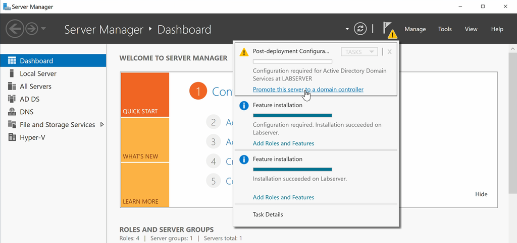Screen dimensions: 517x243
Task: Click 'Server groups: 1' text
Action: (x=172, y=238)
